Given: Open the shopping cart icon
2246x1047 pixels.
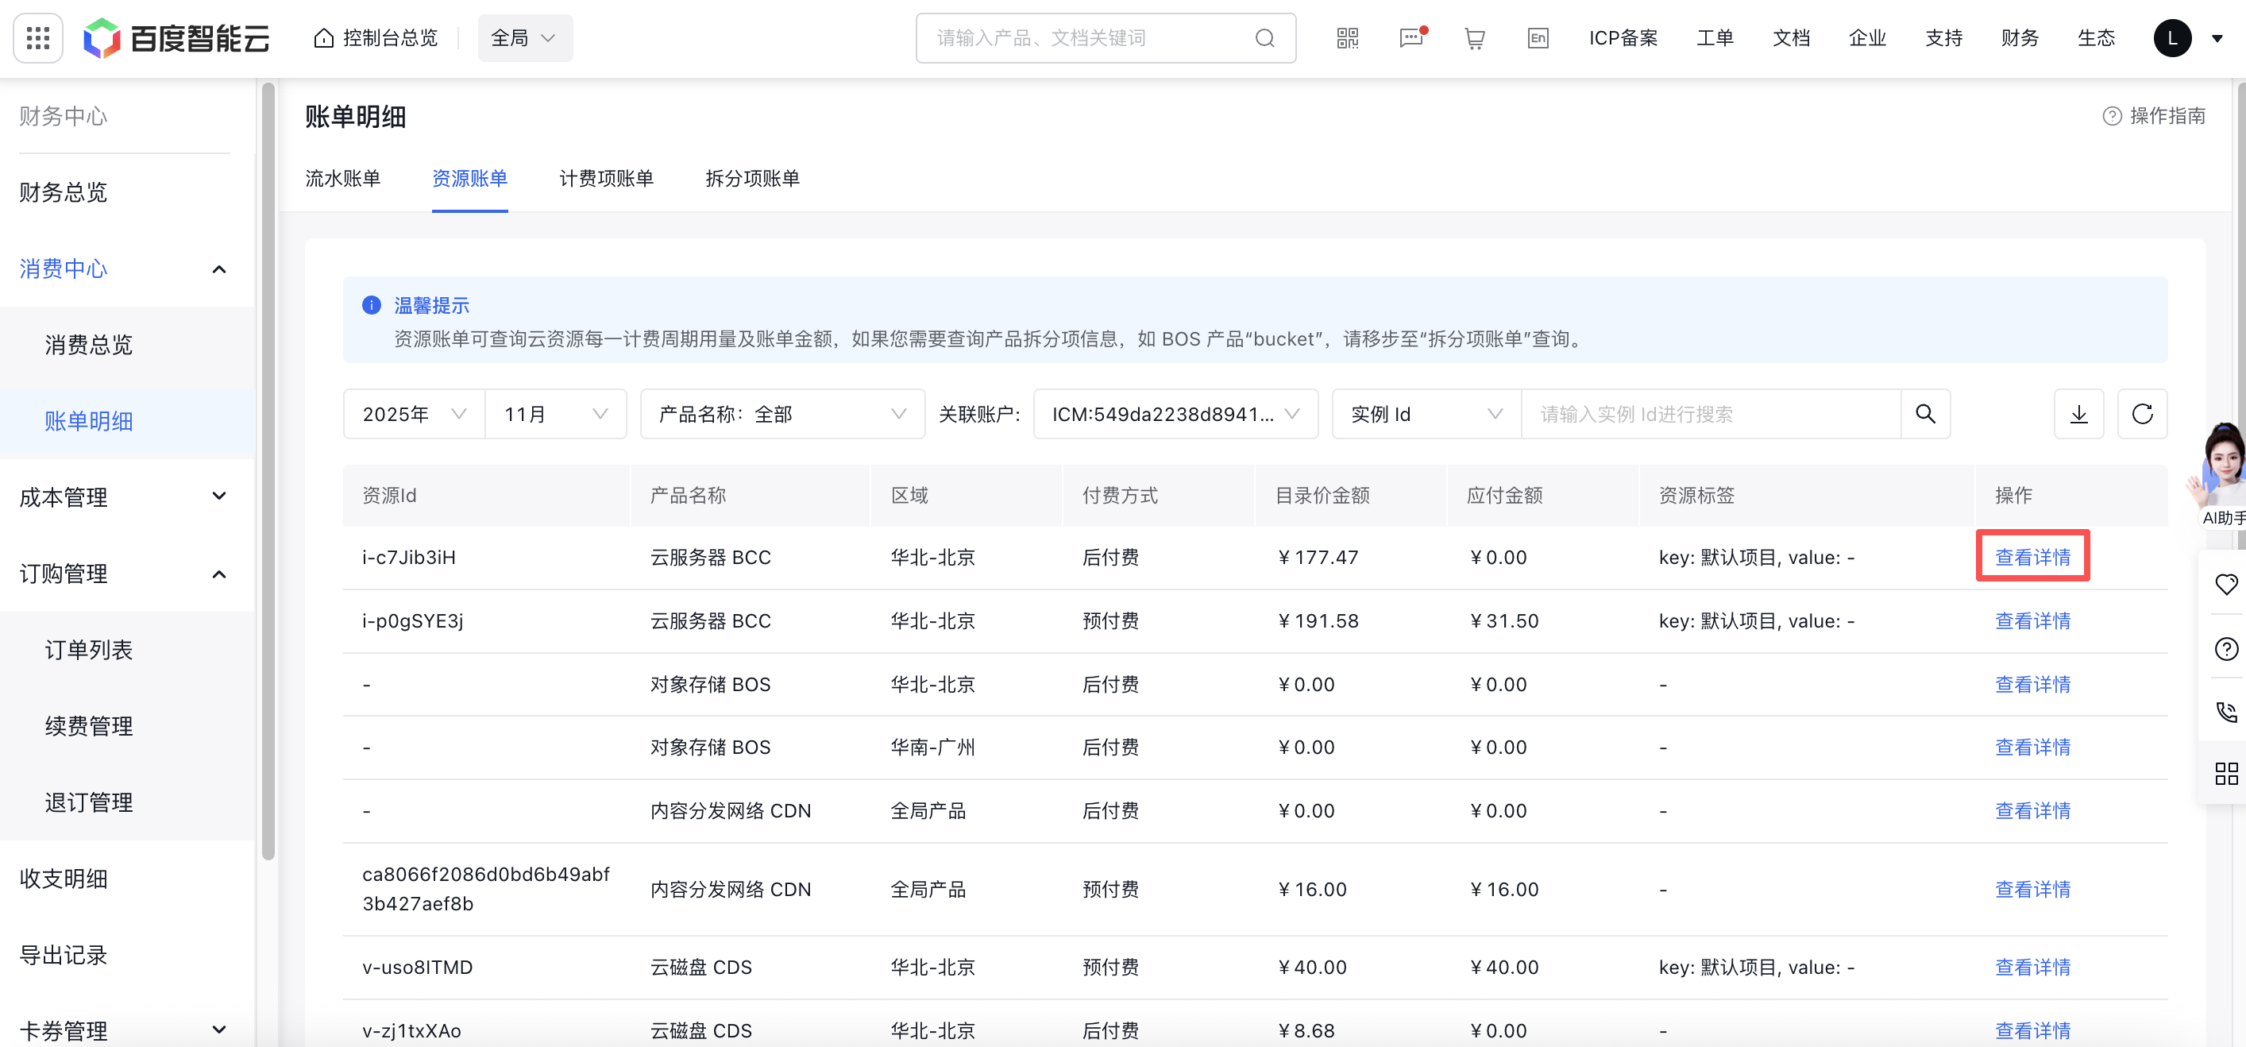Looking at the screenshot, I should click(x=1474, y=38).
